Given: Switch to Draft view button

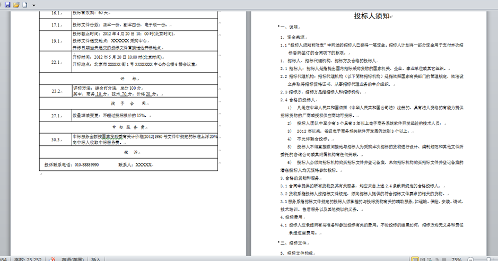Looking at the screenshot, I should [x=444, y=259].
